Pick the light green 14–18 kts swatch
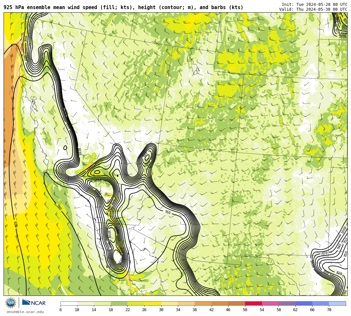 (x=102, y=303)
